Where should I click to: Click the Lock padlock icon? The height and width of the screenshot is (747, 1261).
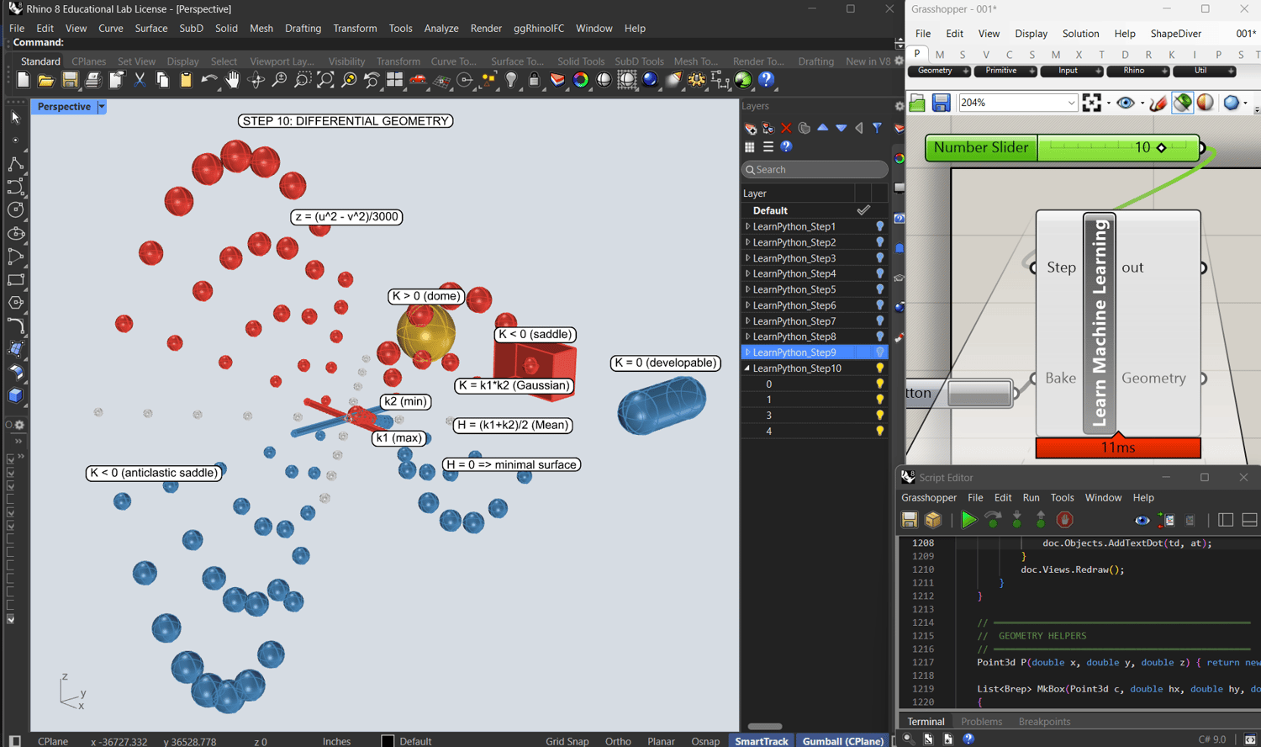tap(534, 80)
